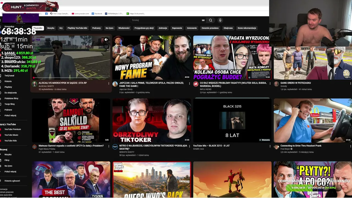Select the Muzyka filter chip
The image size is (352, 198).
click(51, 28)
